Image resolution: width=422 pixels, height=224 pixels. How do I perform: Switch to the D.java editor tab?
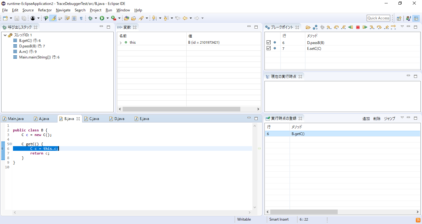[x=119, y=119]
